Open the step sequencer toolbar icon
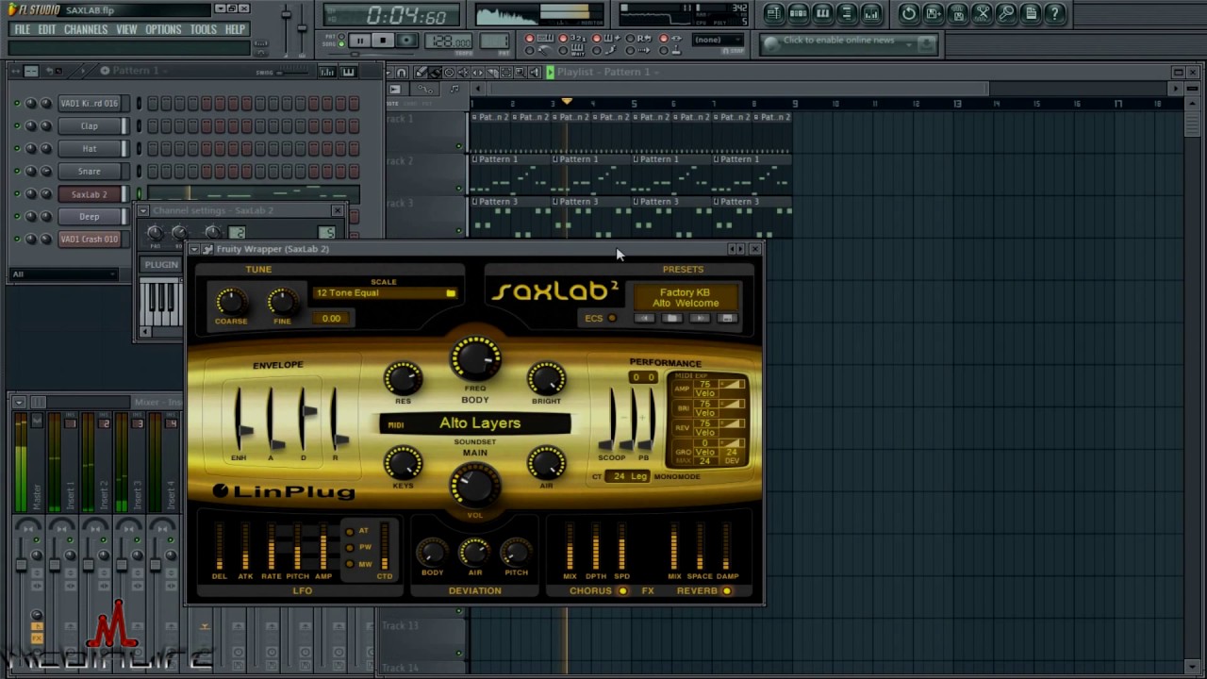The width and height of the screenshot is (1207, 679). point(798,13)
